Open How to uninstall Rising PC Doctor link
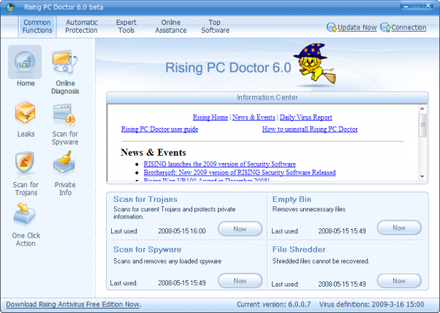 (x=310, y=129)
